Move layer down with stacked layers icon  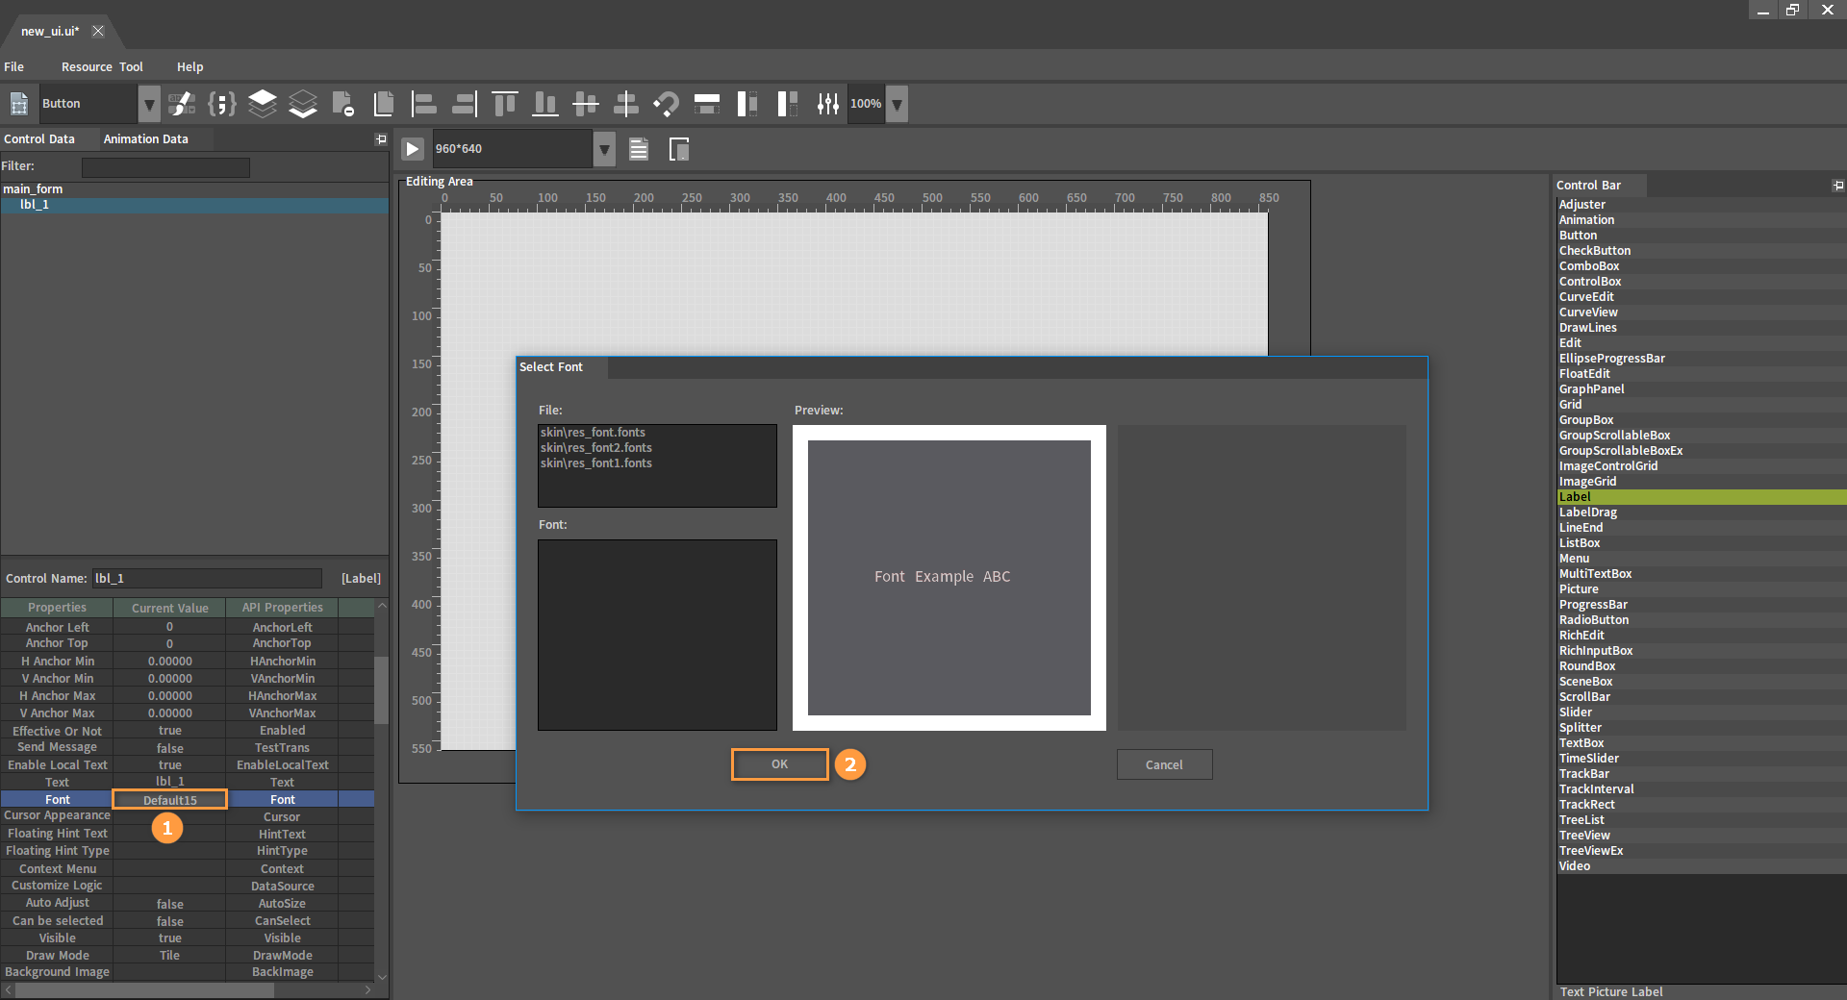302,103
